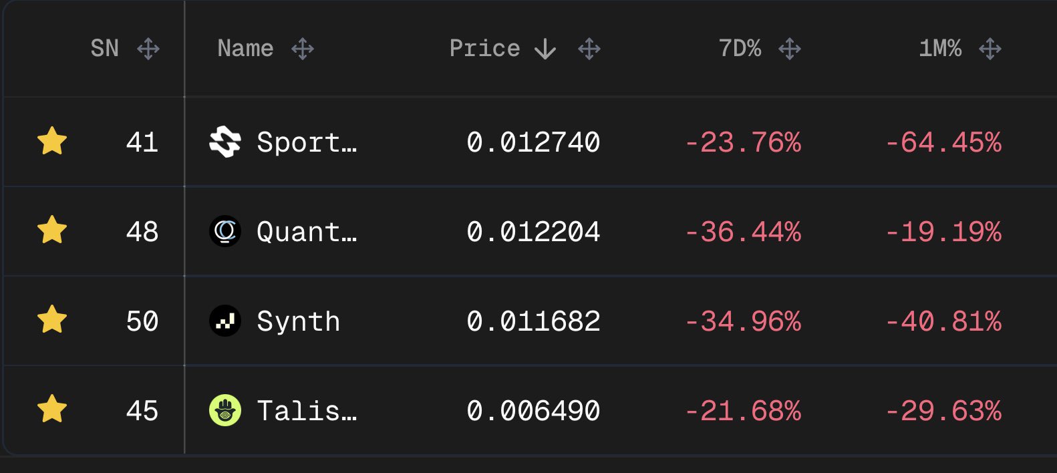Toggle the favorite star for subnet 48
The width and height of the screenshot is (1057, 473).
pyautogui.click(x=52, y=231)
